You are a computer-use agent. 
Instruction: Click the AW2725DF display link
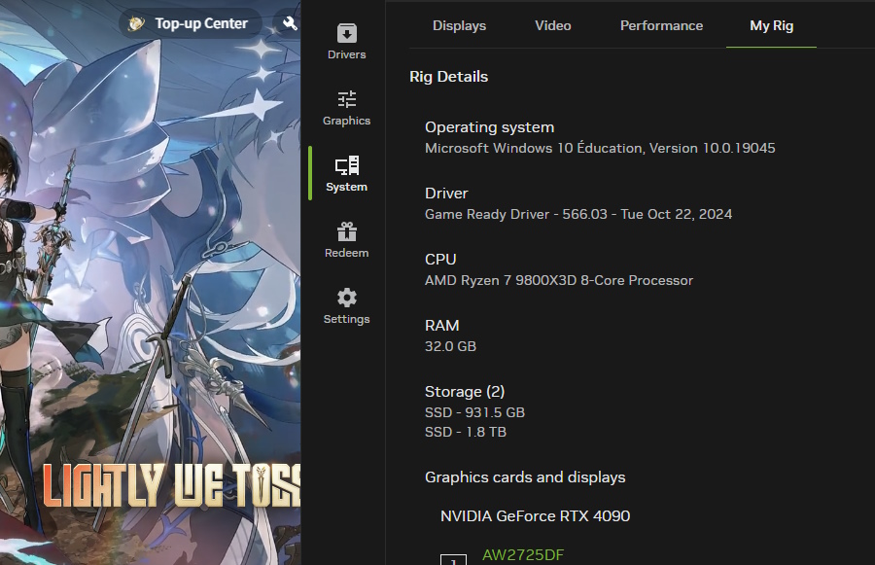coord(523,555)
